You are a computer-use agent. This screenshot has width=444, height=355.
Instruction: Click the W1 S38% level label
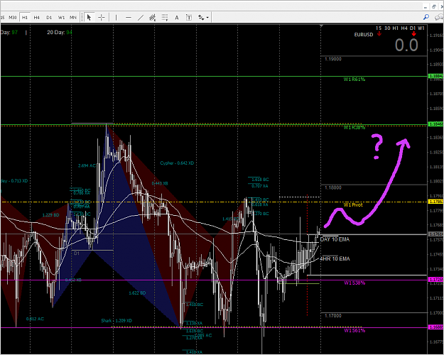click(x=354, y=283)
